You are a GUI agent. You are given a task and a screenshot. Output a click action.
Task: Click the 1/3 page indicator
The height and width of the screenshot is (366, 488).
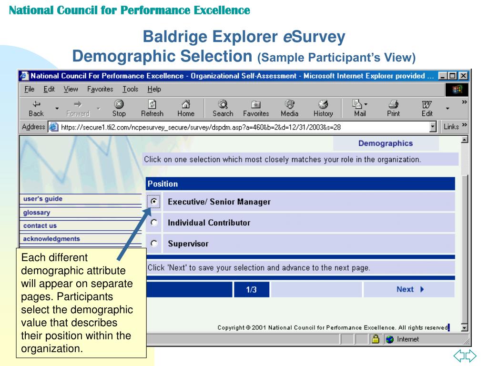251,289
